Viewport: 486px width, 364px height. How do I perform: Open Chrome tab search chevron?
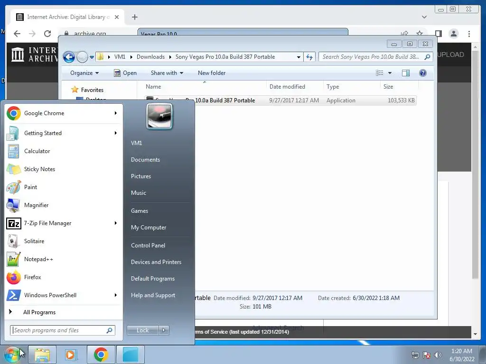point(424,17)
